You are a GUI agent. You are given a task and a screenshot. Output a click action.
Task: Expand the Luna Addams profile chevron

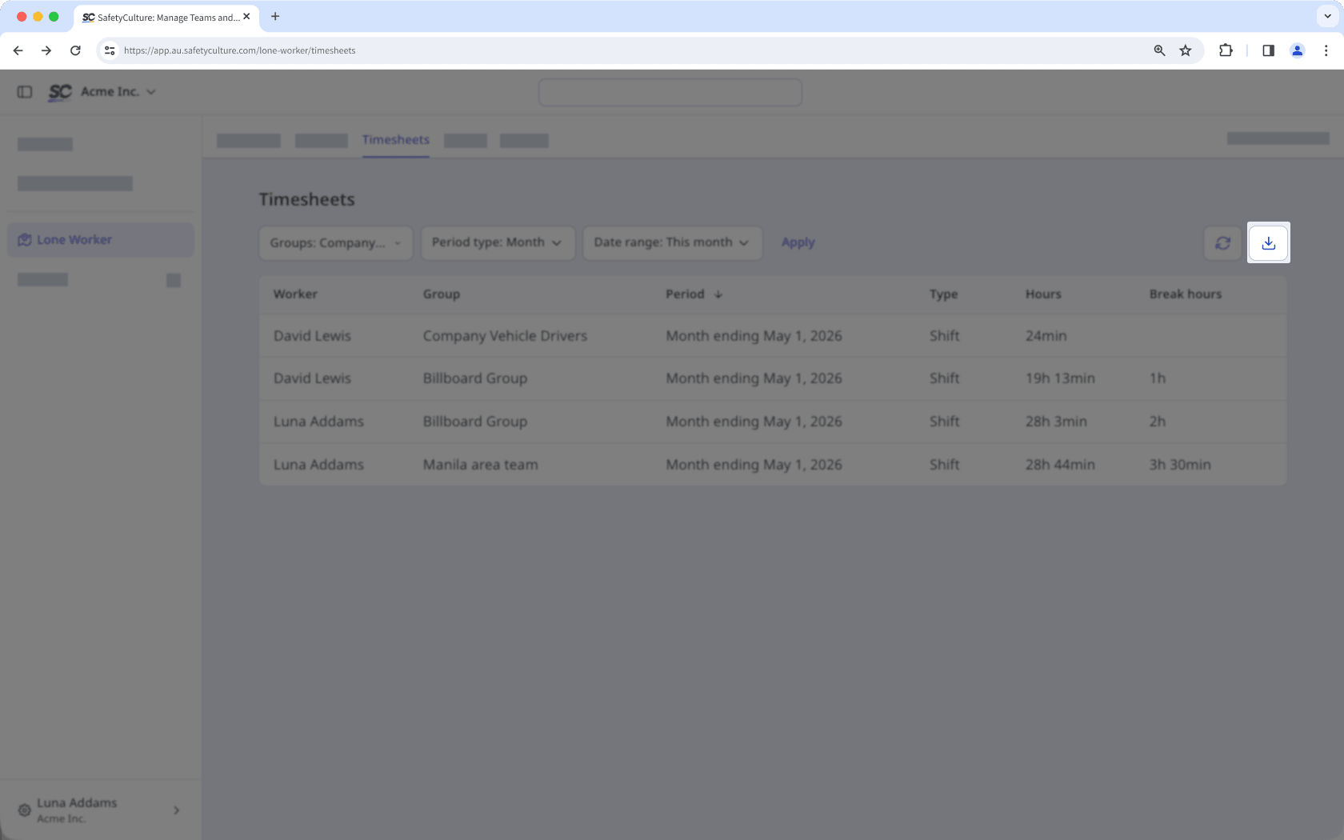click(176, 810)
